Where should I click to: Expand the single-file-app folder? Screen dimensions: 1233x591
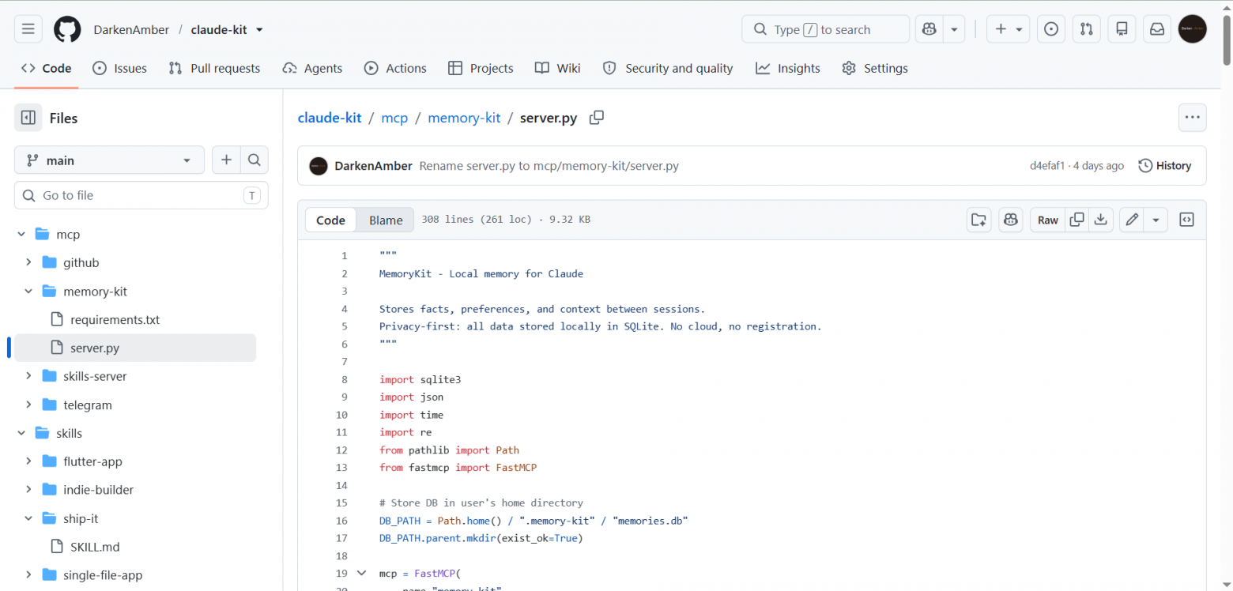(28, 575)
